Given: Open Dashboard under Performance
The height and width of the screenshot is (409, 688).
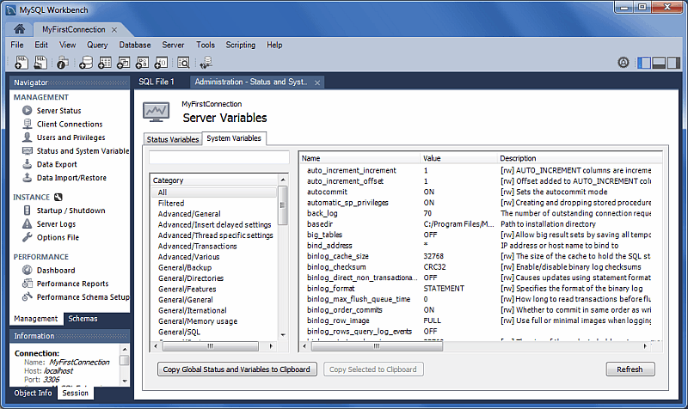Looking at the screenshot, I should coord(55,271).
